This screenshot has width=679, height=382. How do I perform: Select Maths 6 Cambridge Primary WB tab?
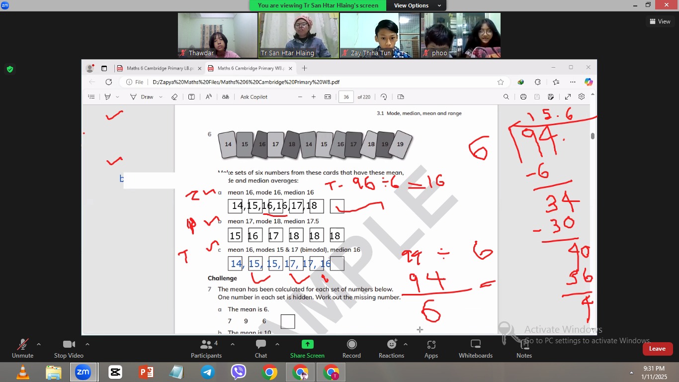pyautogui.click(x=250, y=68)
